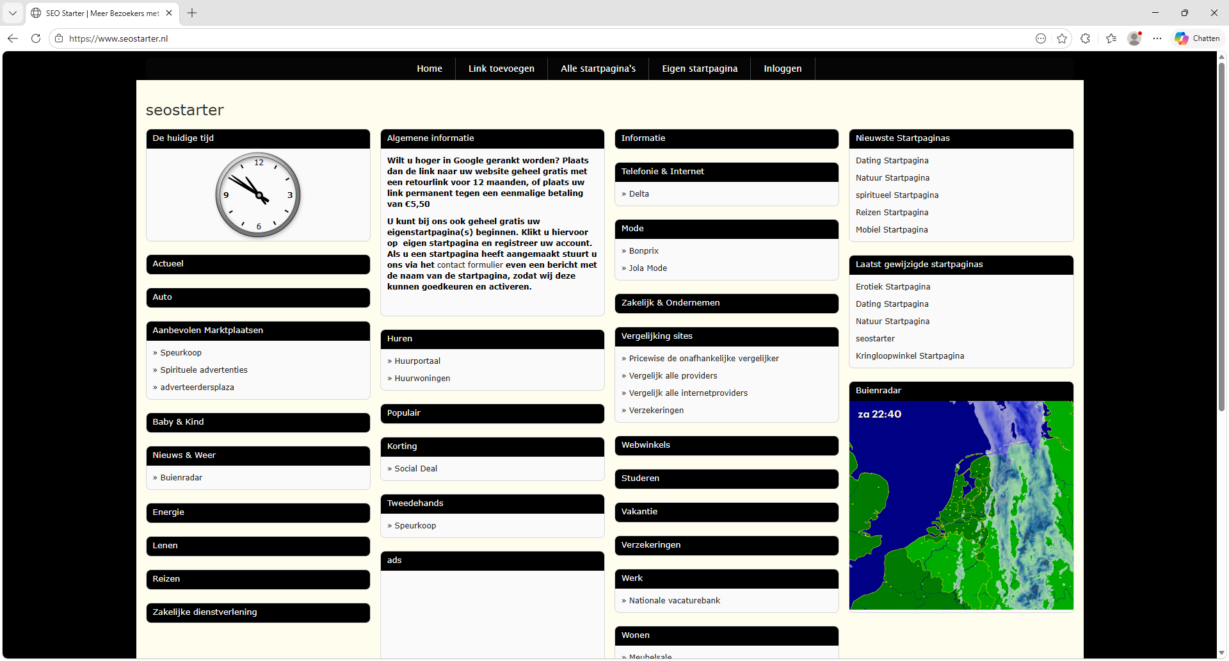Image resolution: width=1229 pixels, height=661 pixels.
Task: Open the Social Deal link
Action: pyautogui.click(x=415, y=469)
